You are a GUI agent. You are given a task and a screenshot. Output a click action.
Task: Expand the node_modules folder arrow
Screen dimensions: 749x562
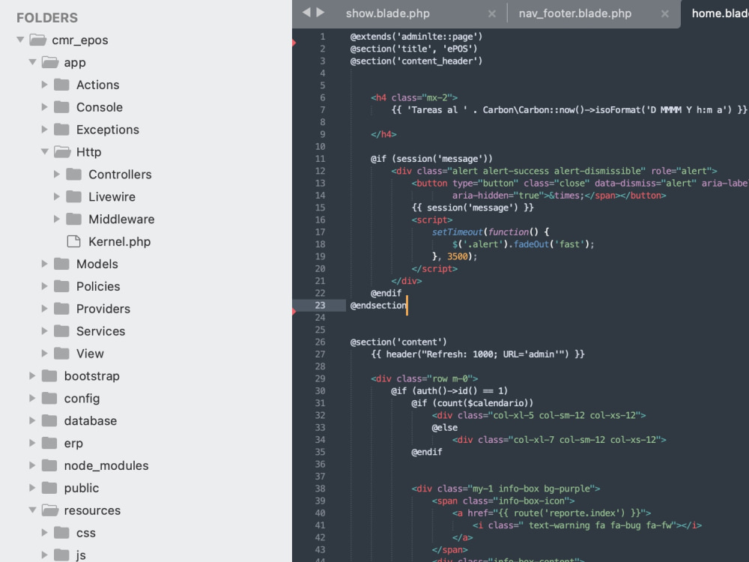pyautogui.click(x=32, y=465)
